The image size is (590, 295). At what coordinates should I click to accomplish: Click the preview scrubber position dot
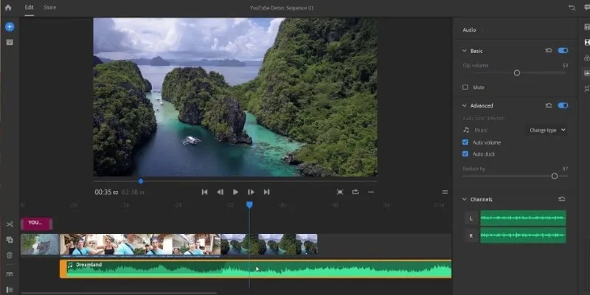tap(141, 181)
